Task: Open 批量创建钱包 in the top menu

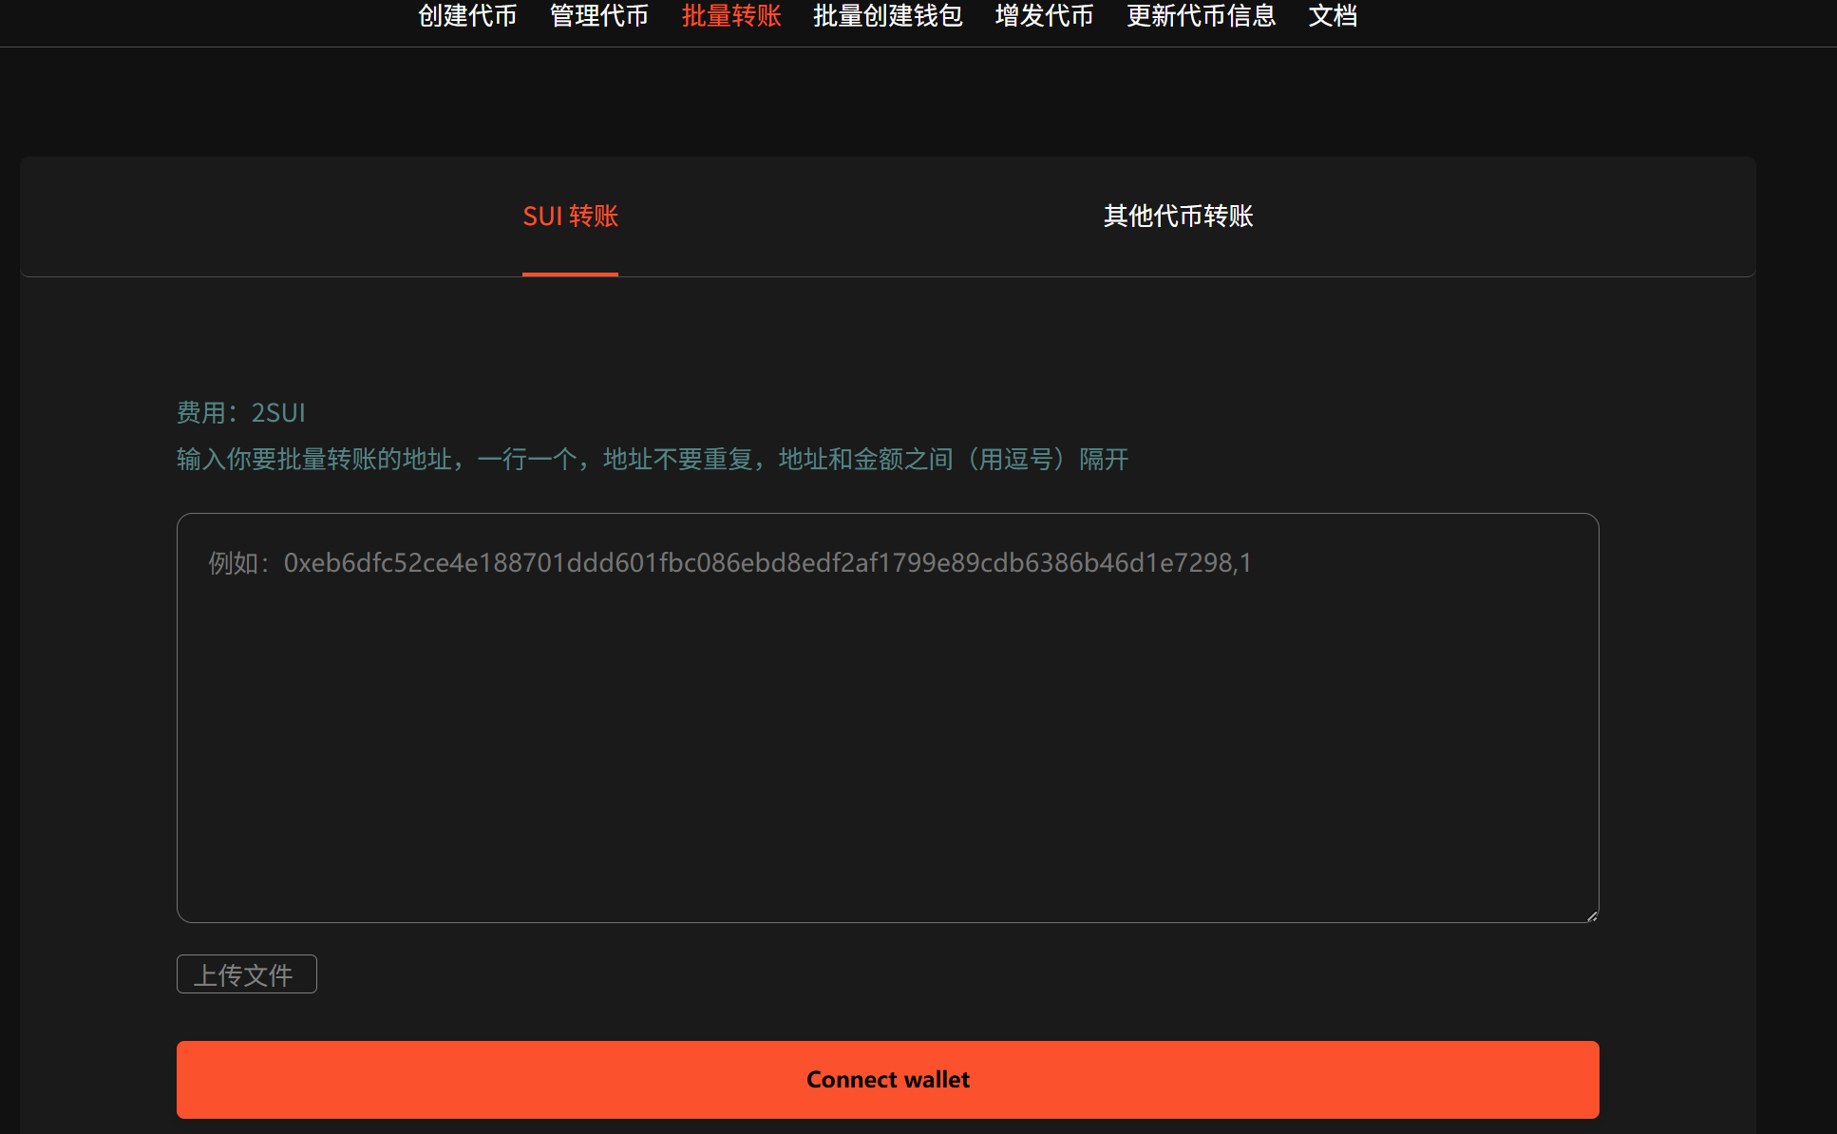Action: point(888,16)
